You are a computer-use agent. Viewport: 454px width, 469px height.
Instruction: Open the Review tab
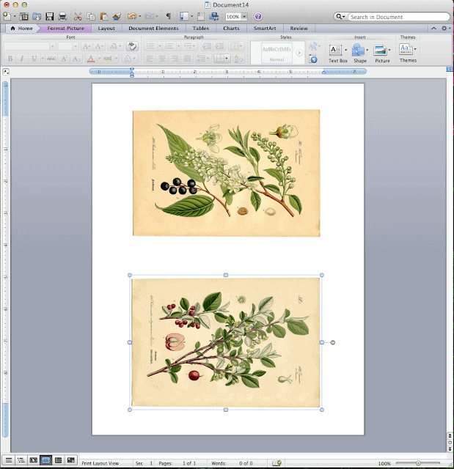[x=299, y=29]
